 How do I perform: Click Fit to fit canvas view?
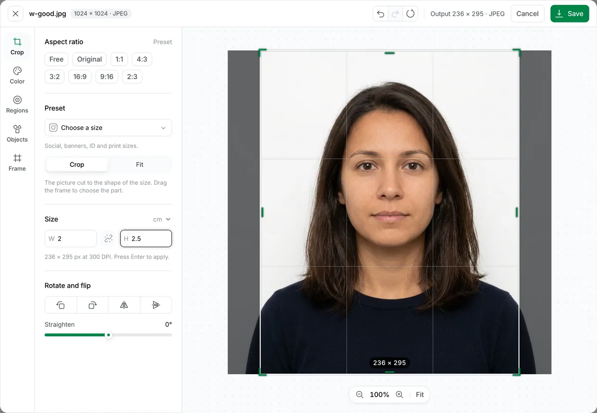(420, 395)
